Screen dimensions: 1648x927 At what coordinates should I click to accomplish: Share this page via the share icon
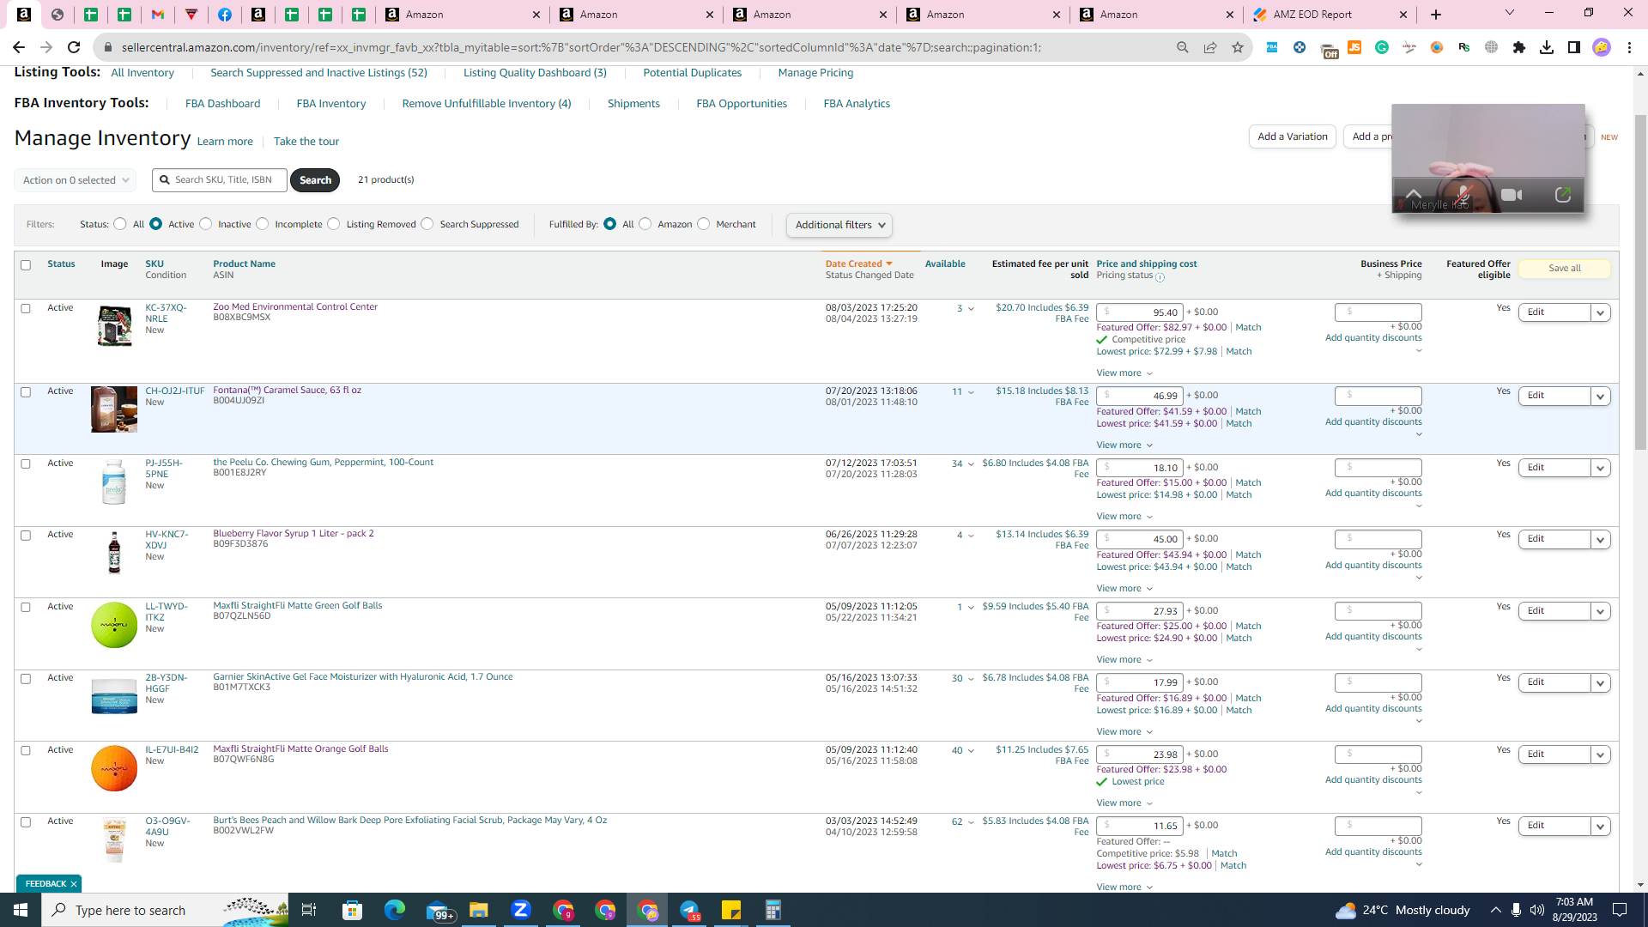pyautogui.click(x=1210, y=47)
